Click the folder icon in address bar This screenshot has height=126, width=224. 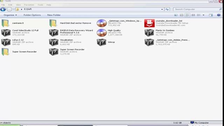[17, 9]
